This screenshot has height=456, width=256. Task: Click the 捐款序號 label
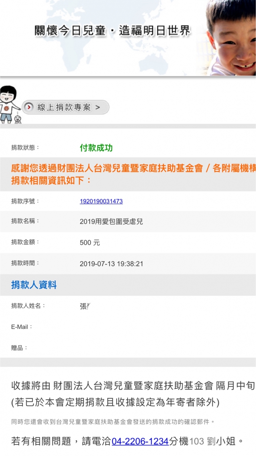point(26,201)
